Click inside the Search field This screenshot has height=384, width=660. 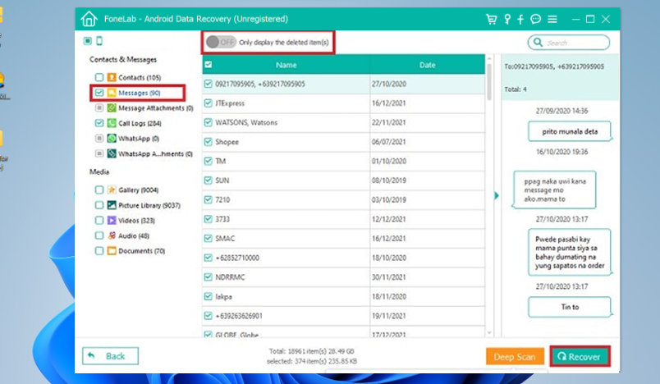(x=569, y=43)
